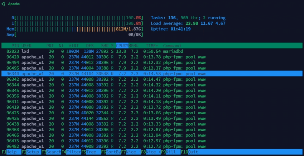Click the CPU 0 usage meter bar
The image size is (304, 156).
(x=77, y=18)
